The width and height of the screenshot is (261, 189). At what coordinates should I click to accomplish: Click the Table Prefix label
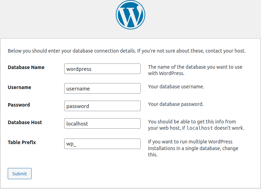point(22,142)
